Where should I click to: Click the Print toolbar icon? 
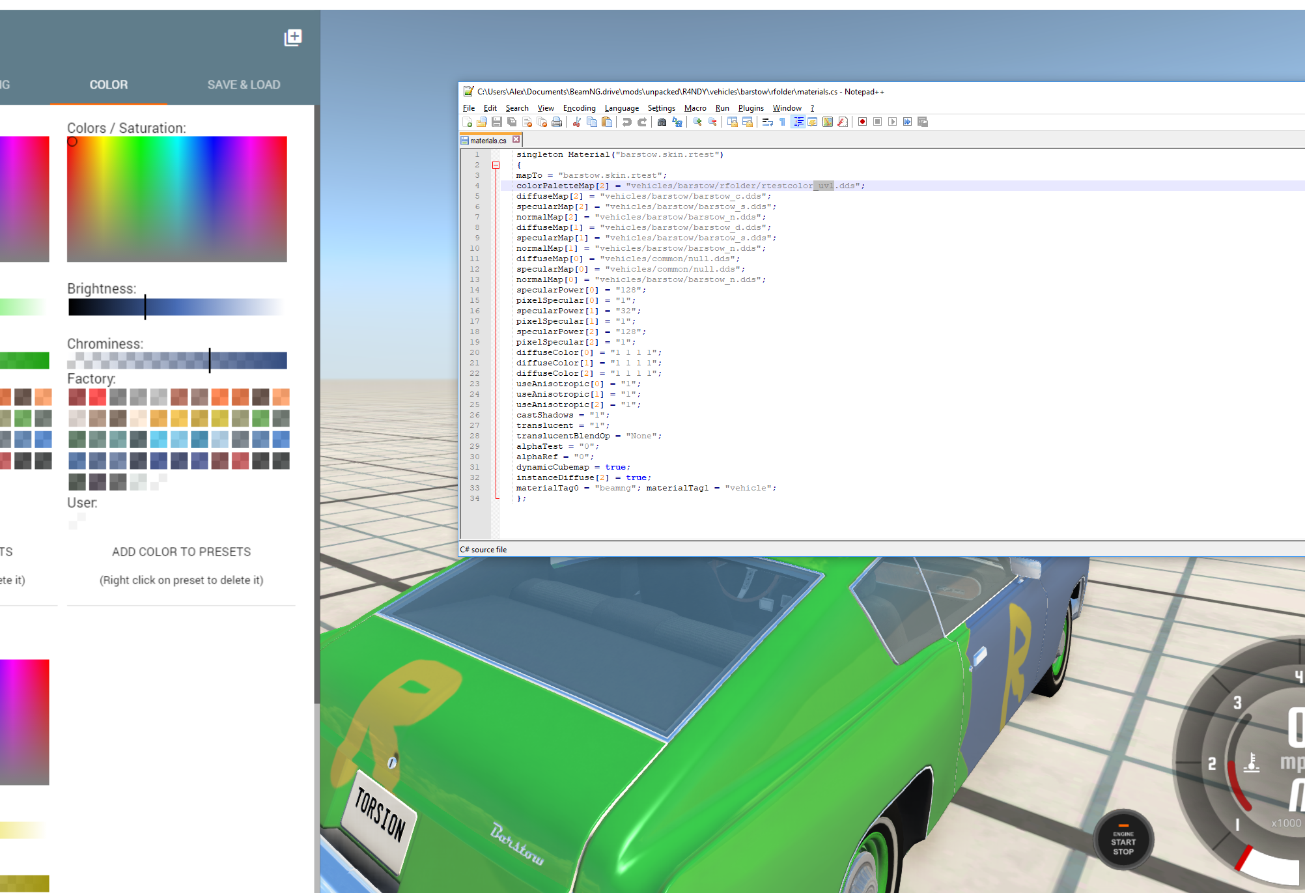557,122
